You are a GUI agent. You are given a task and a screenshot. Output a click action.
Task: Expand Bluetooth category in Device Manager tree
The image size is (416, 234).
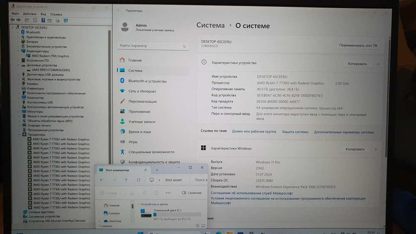[x=18, y=32]
